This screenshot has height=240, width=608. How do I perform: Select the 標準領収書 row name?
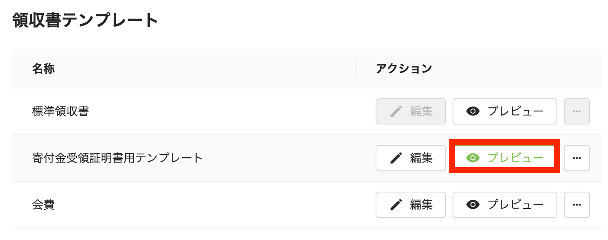[61, 111]
